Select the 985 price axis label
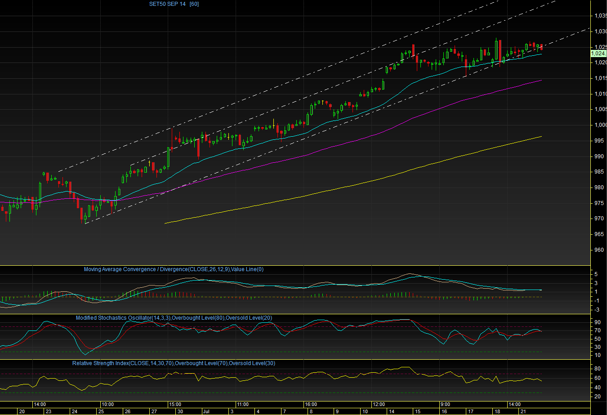 [599, 172]
